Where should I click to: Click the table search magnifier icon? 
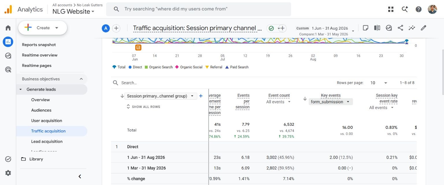tap(116, 83)
